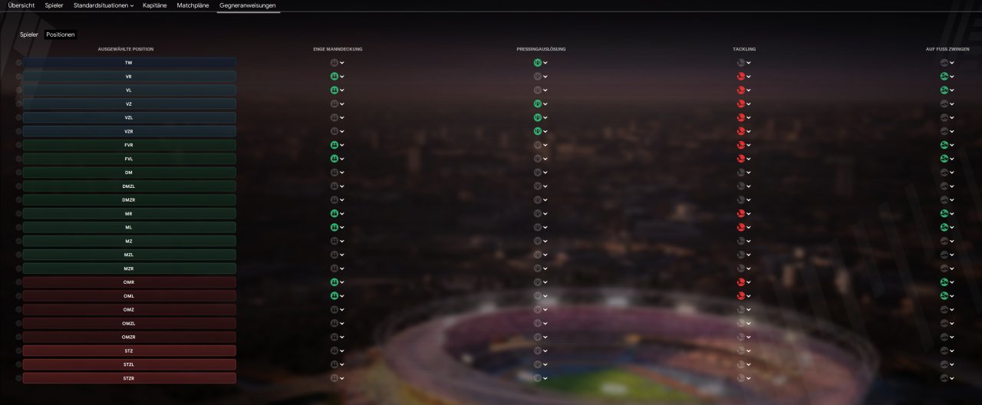Click the pressing trigger icon for TW
Image resolution: width=982 pixels, height=405 pixels.
pos(538,63)
